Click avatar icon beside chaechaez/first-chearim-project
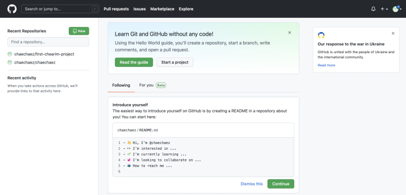This screenshot has width=406, height=195. coord(10,54)
